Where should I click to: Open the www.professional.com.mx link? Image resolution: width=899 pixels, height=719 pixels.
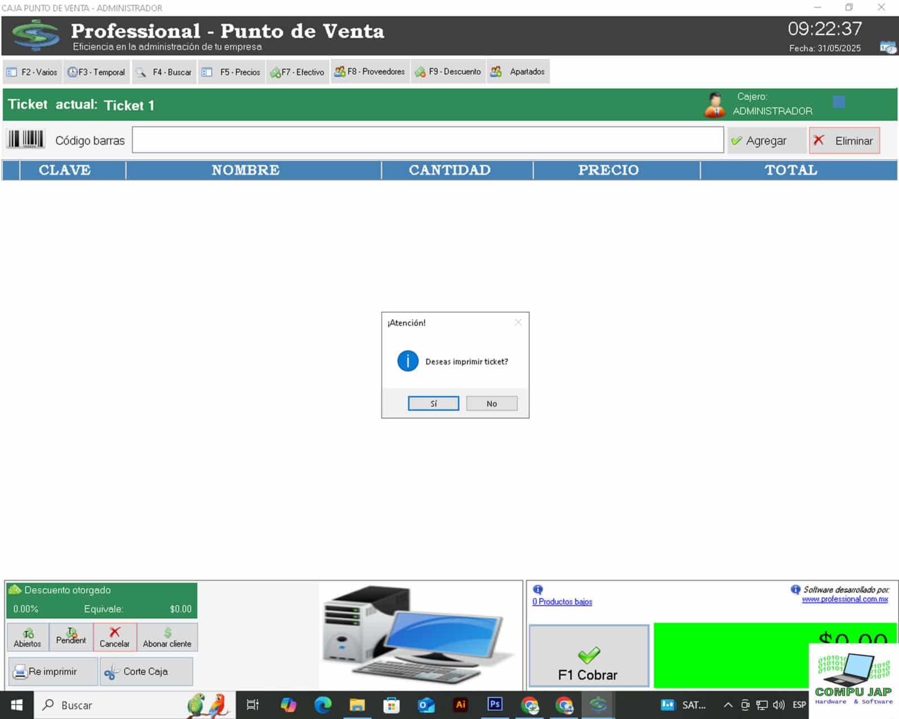[844, 599]
